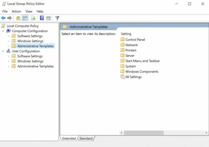Click the Setting column header

pyautogui.click(x=126, y=34)
